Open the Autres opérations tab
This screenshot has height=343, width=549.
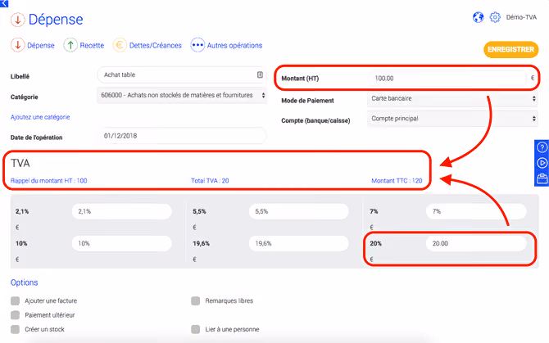[226, 45]
